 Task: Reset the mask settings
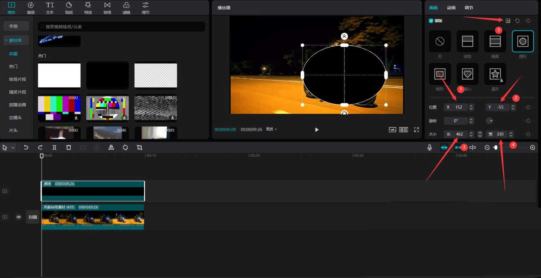click(517, 21)
